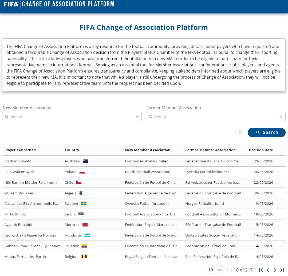This screenshot has width=288, height=276.
Task: Select player Cristian Volpato
Action: click(18, 161)
